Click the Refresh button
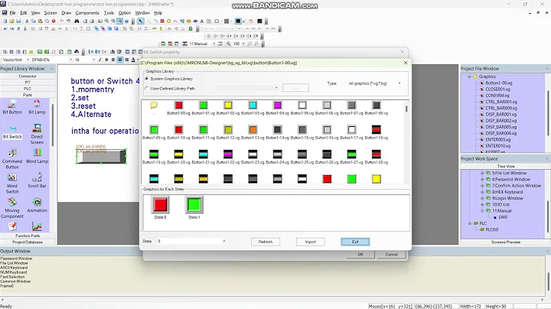This screenshot has height=309, width=551. coord(266,242)
